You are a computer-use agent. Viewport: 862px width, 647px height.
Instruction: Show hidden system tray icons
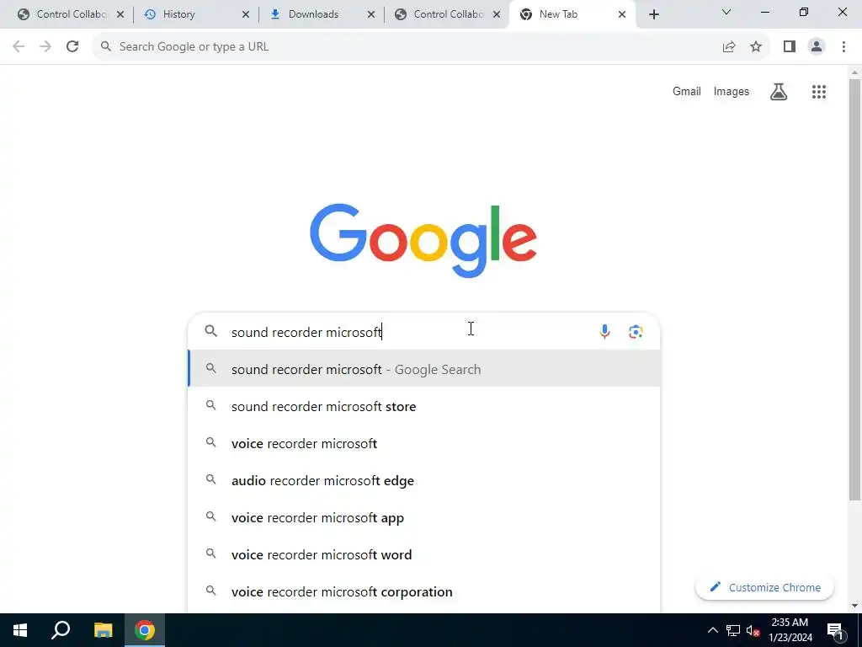(x=712, y=630)
